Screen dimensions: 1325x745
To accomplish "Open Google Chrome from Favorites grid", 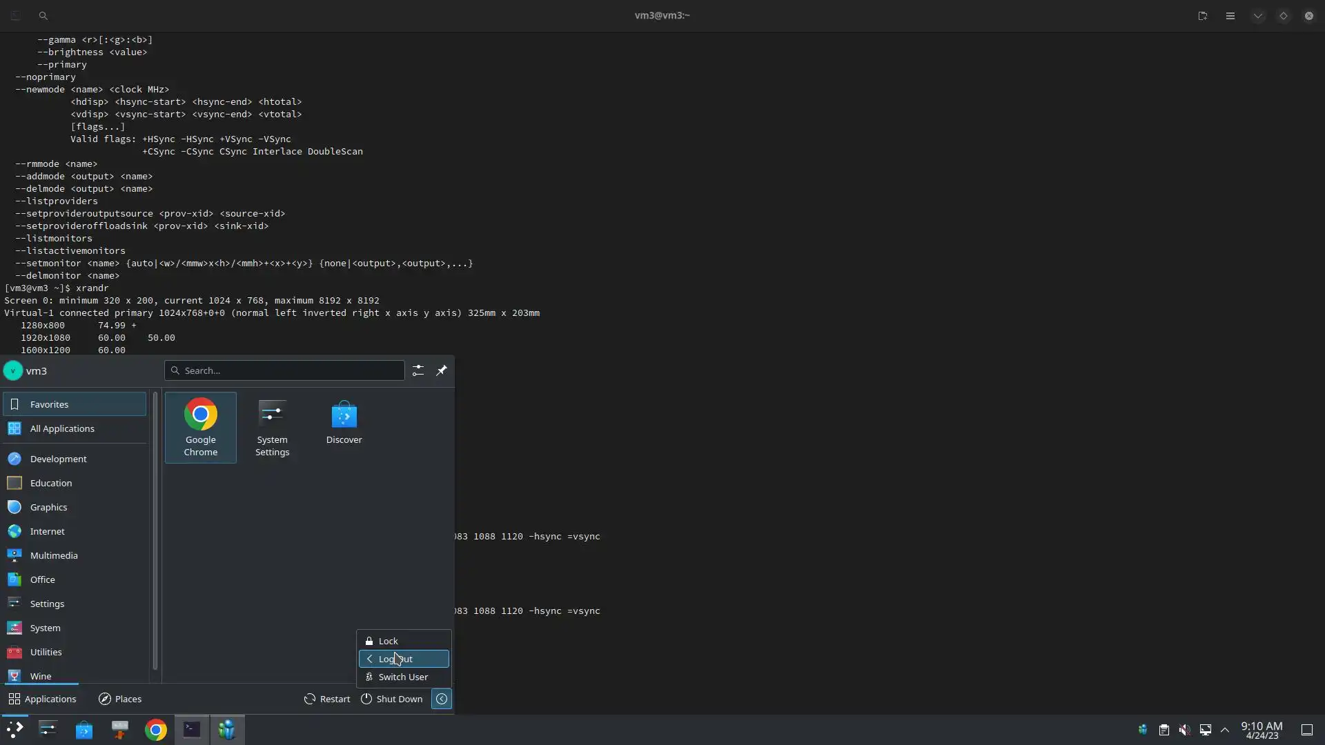I will coord(200,427).
